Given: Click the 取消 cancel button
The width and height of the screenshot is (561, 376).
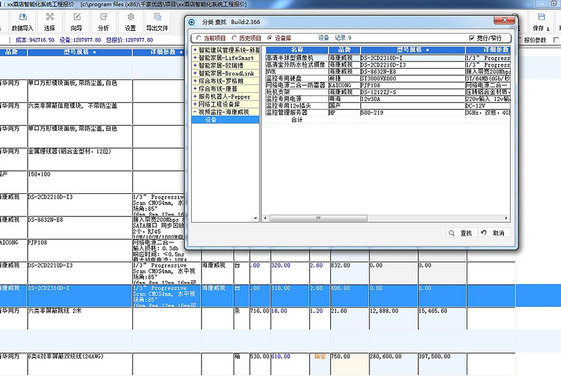Looking at the screenshot, I should pos(494,233).
